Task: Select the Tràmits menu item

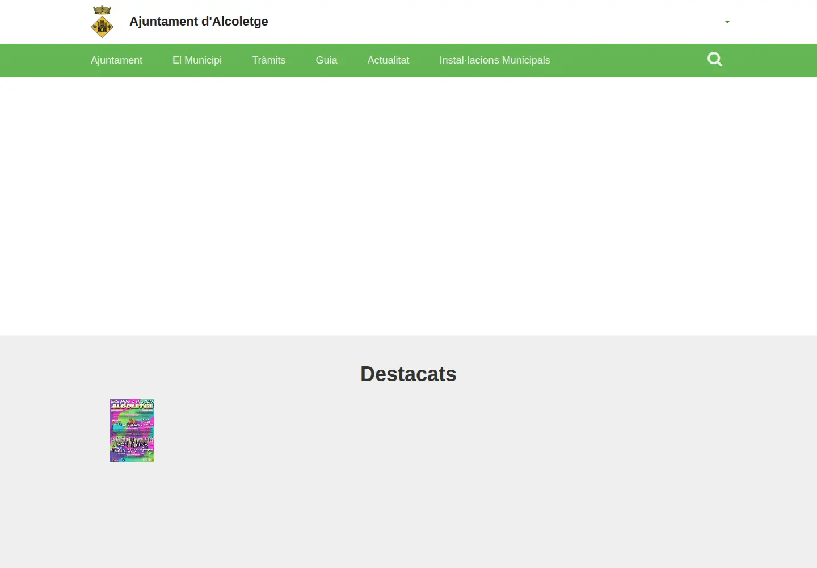Action: [x=269, y=60]
